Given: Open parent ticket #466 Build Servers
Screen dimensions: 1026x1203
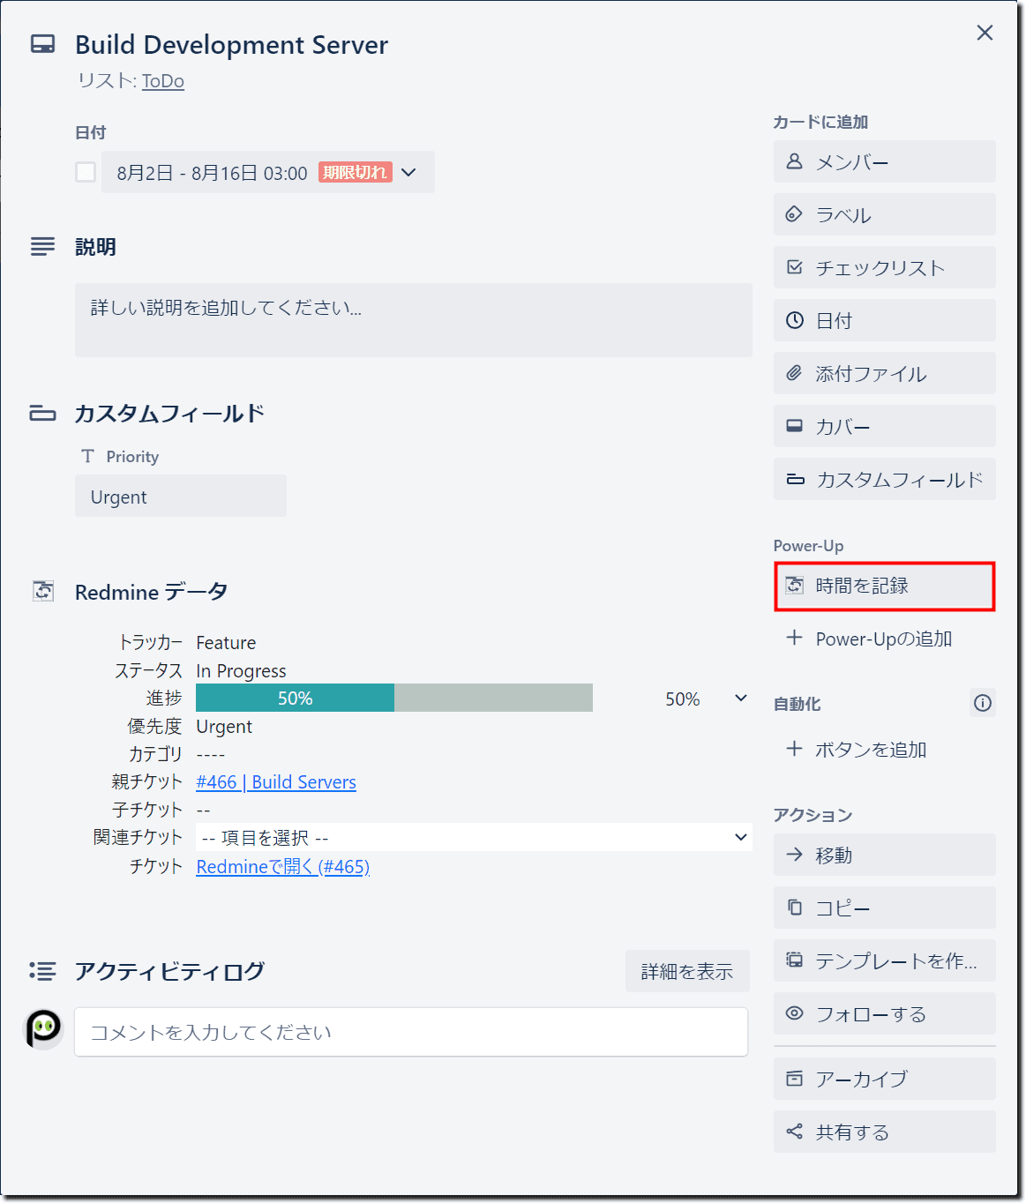Looking at the screenshot, I should [276, 781].
